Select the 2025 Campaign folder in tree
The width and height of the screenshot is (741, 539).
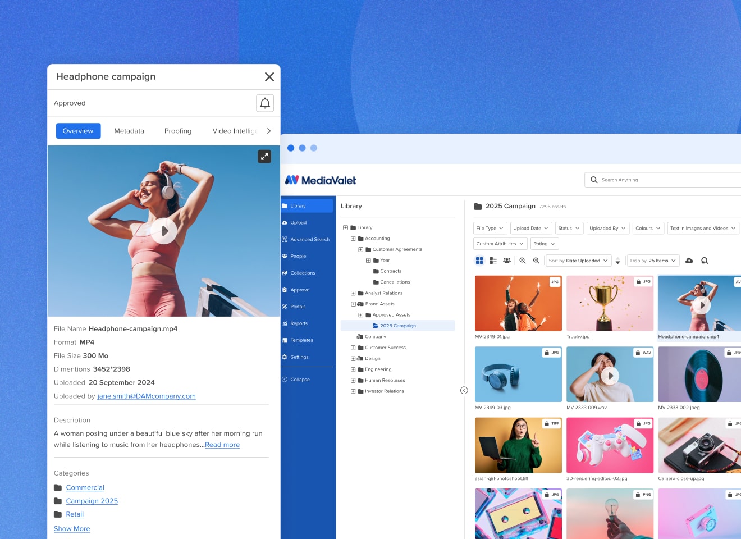(397, 326)
